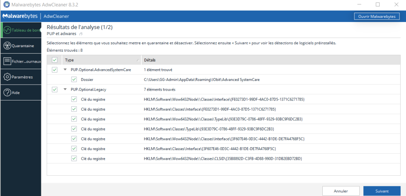Open the Fichiers journaux tab
406x196 pixels.
click(x=21, y=61)
